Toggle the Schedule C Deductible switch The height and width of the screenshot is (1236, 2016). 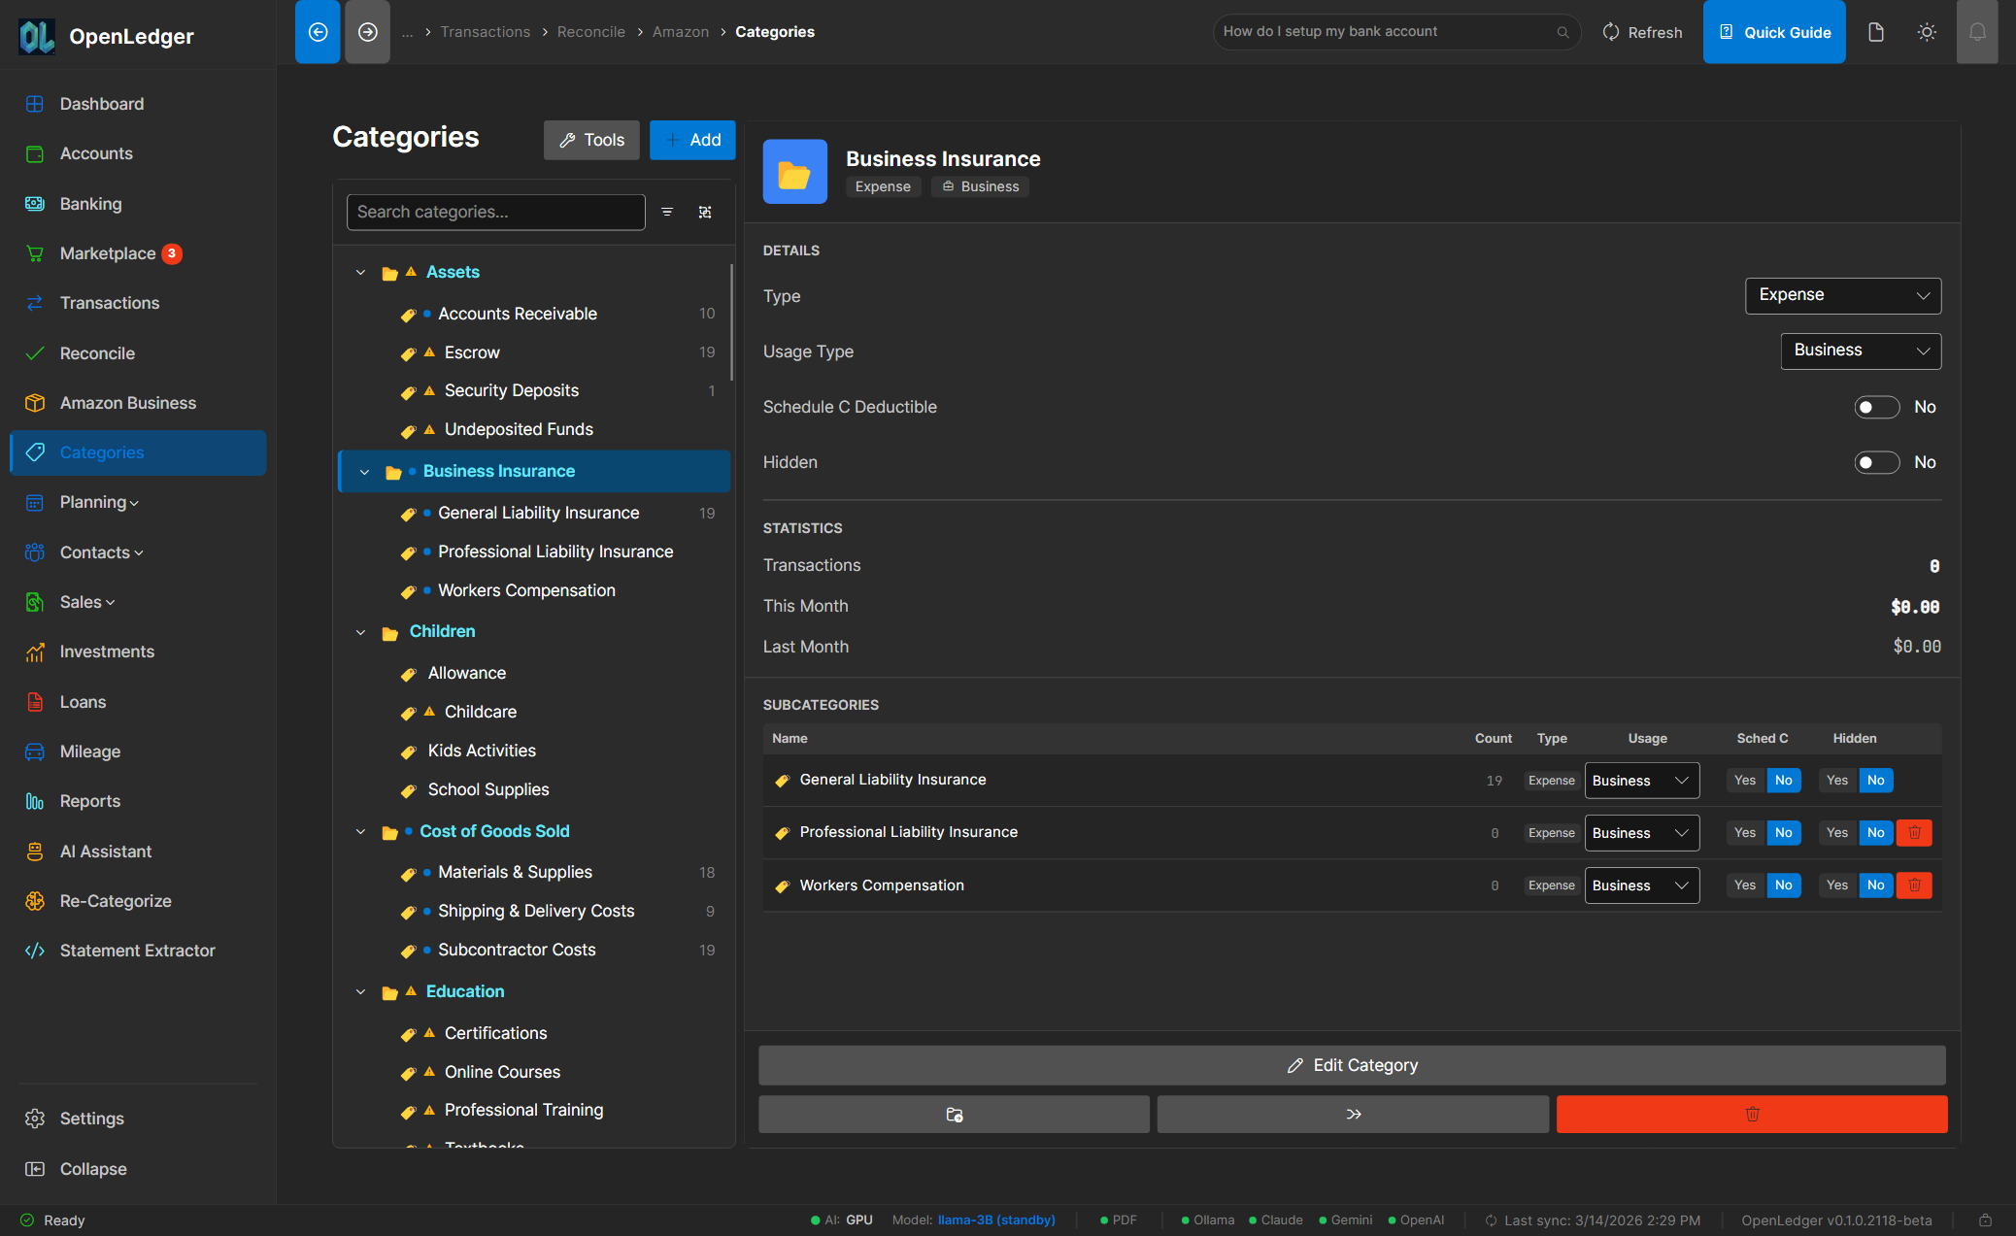[x=1876, y=407]
